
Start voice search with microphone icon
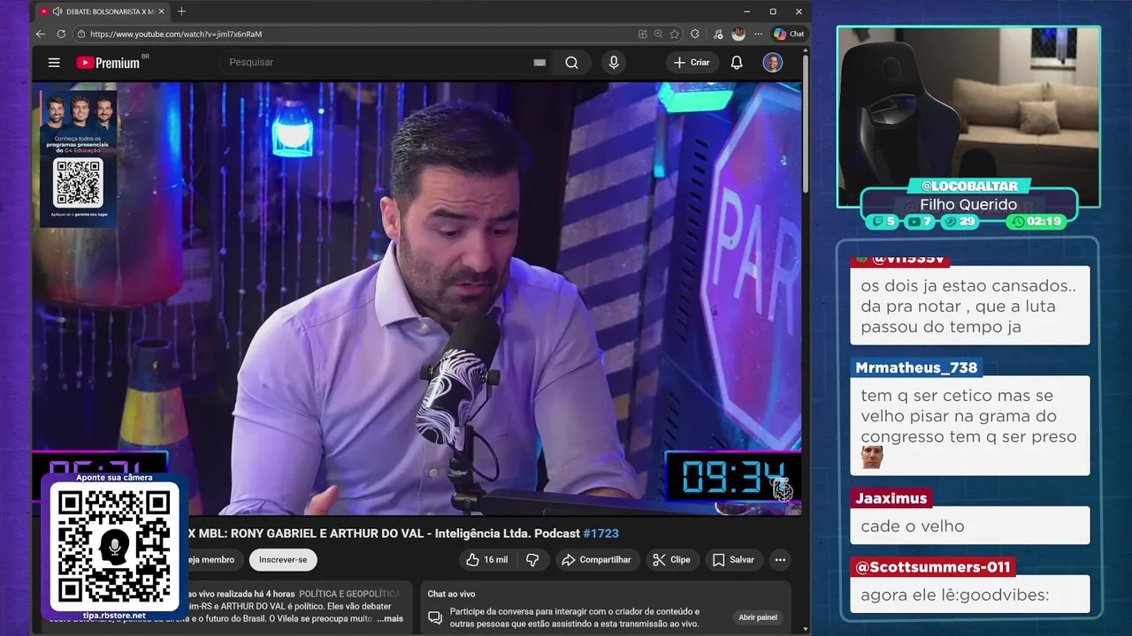614,63
